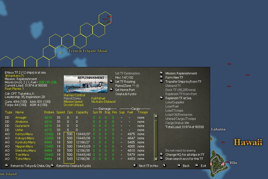Open oiler Shinkoku Maru ship details
Viewport: 268px width, 179px height.
click(x=25, y=150)
